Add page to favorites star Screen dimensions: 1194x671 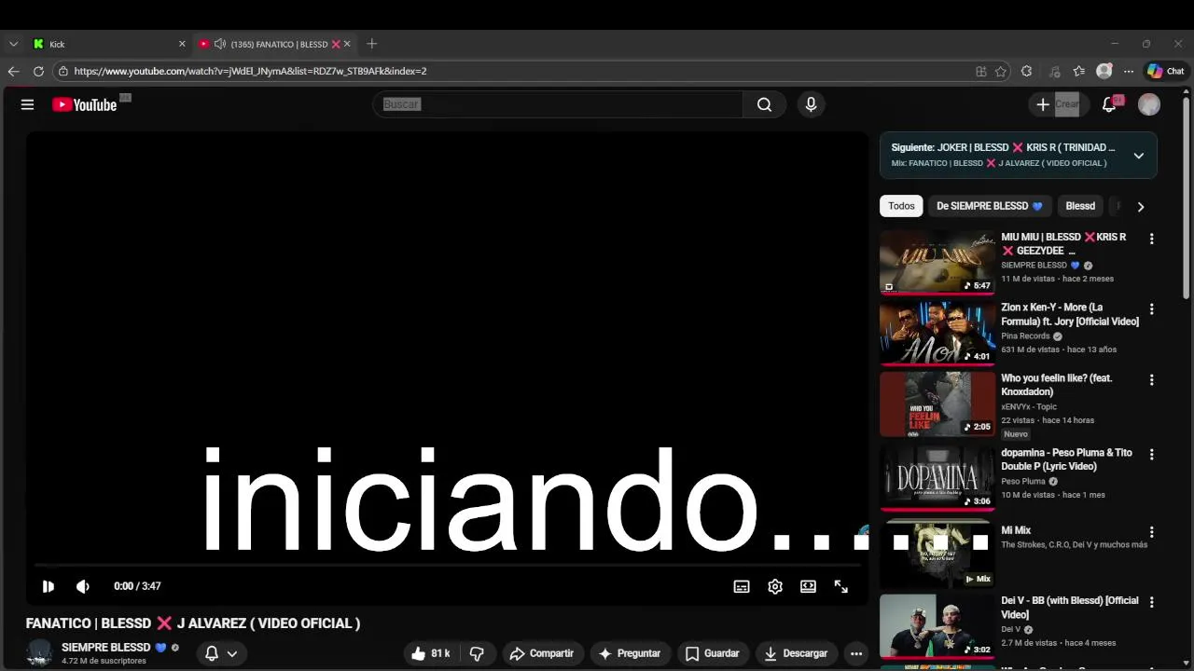coord(1001,71)
